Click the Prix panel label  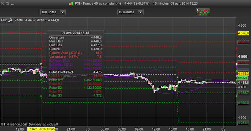pyautogui.click(x=4, y=20)
